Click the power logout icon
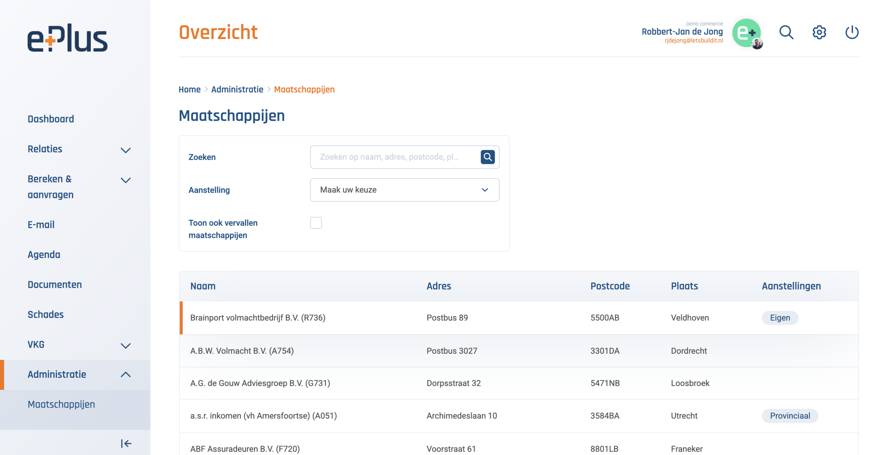This screenshot has width=887, height=455. tap(852, 33)
